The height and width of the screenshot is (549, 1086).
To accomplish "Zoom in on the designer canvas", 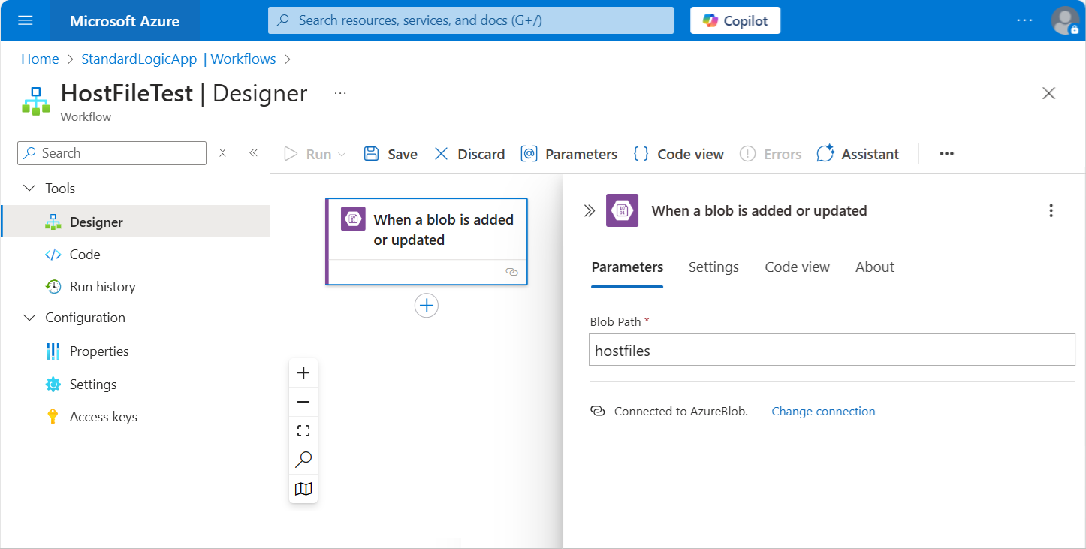I will (303, 373).
